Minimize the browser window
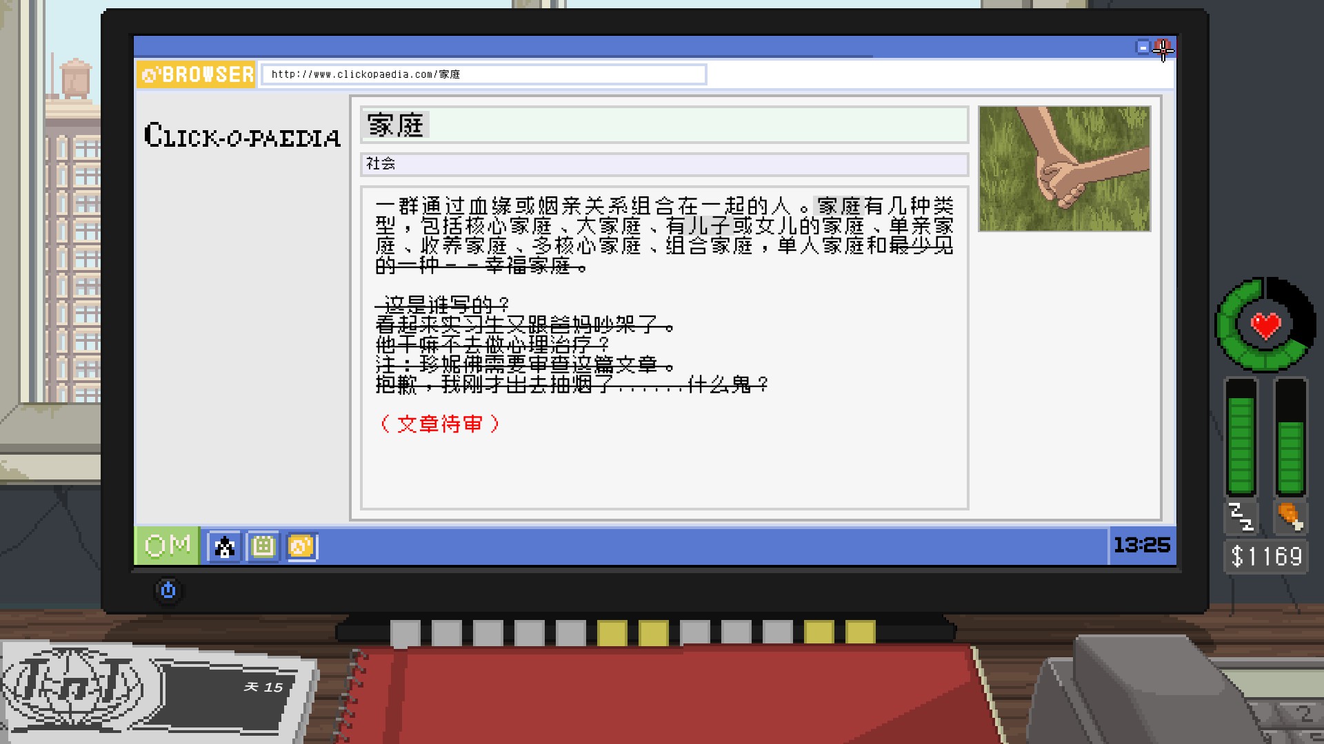Image resolution: width=1324 pixels, height=744 pixels. (x=1143, y=48)
